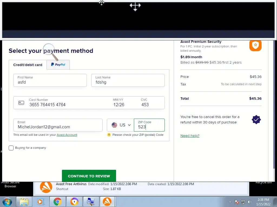Open the Need help? link
Screen dimensions: 277x207
[190, 136]
